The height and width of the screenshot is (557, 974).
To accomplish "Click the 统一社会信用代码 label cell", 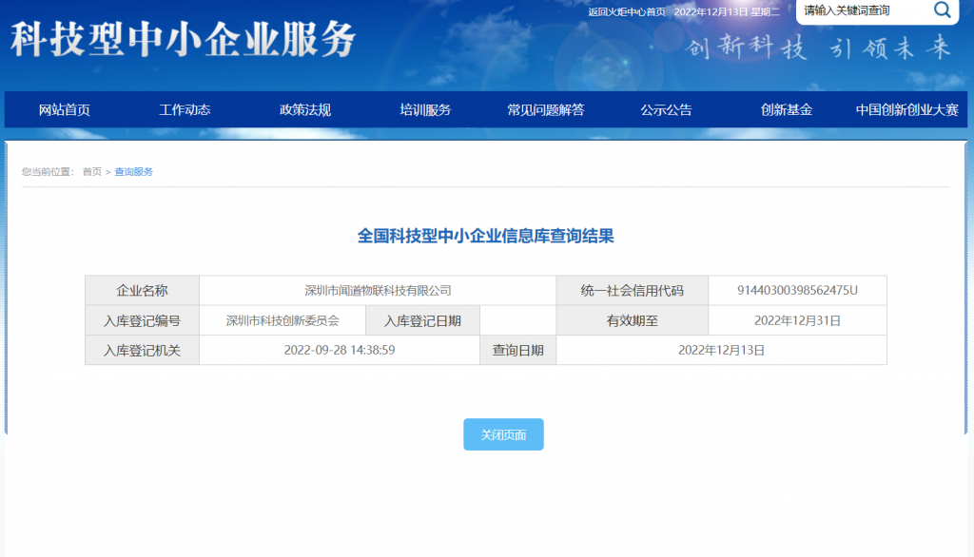I will 633,291.
